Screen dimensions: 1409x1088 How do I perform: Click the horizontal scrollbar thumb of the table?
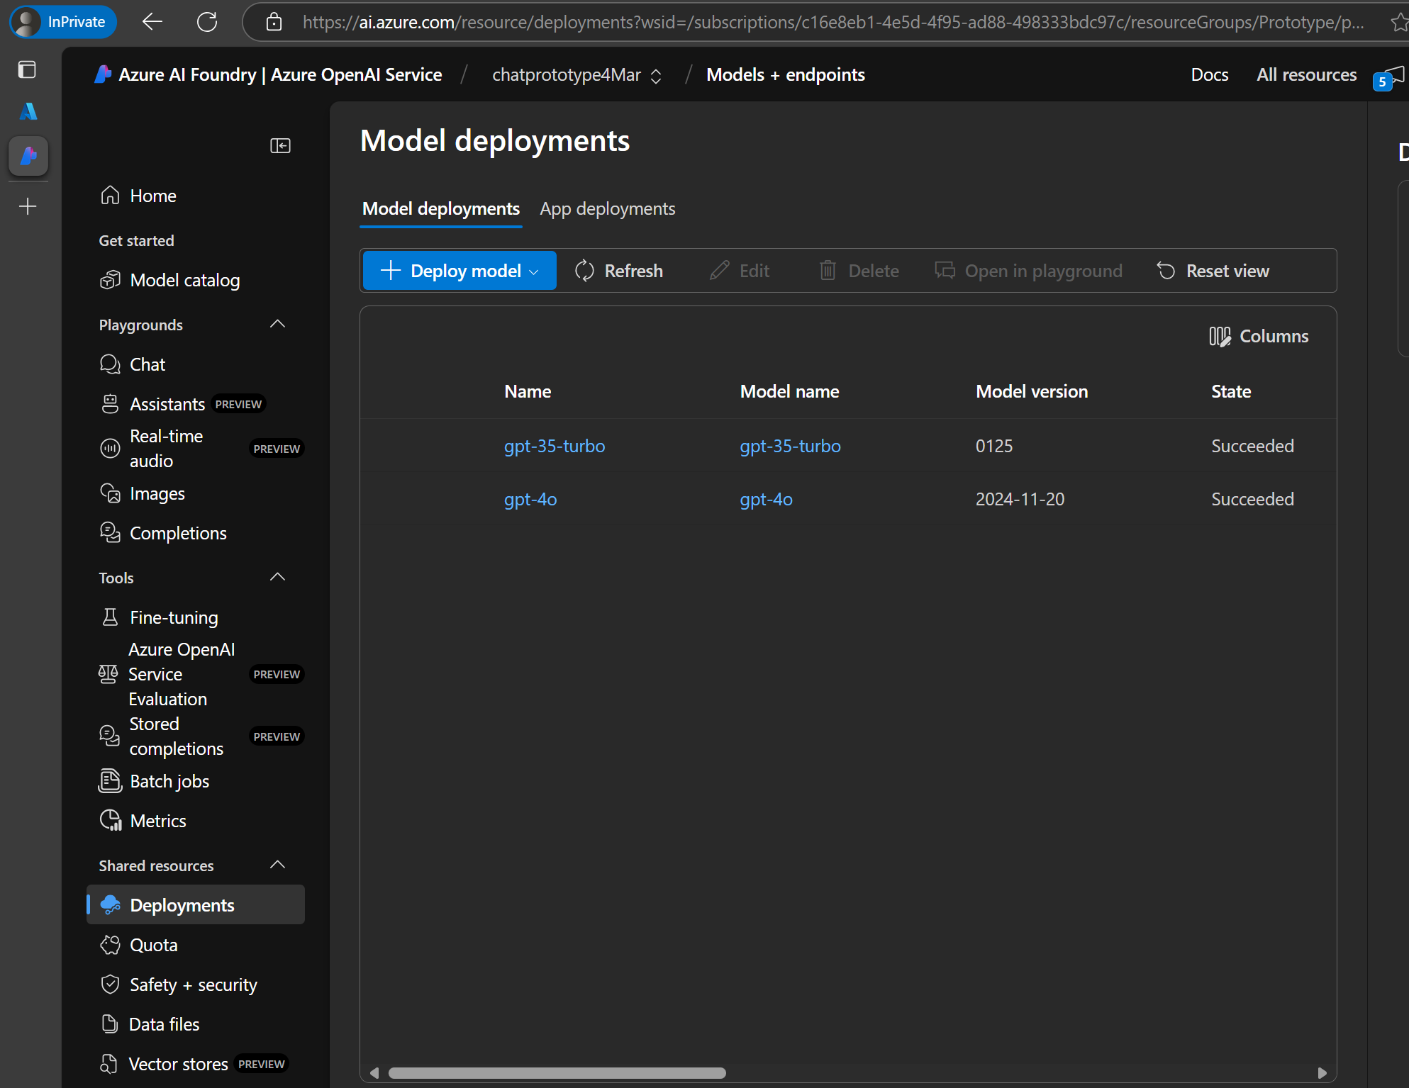click(x=557, y=1072)
